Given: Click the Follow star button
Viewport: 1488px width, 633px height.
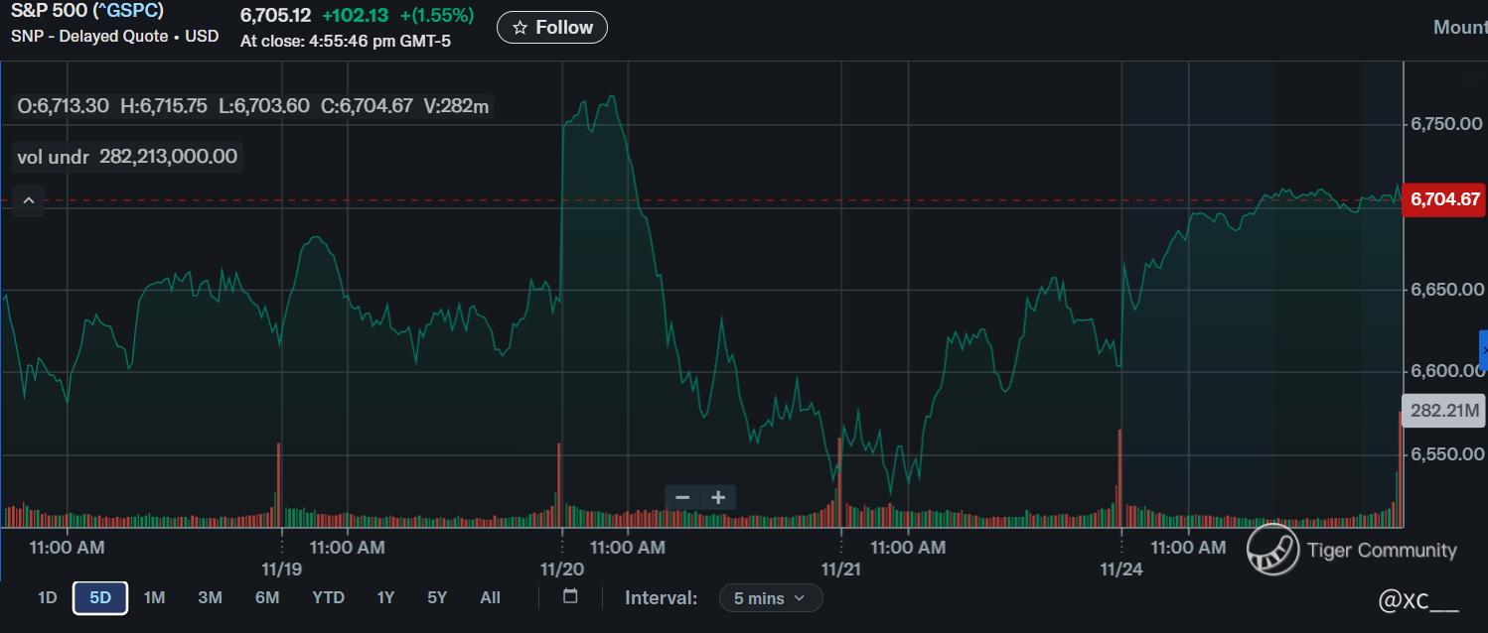Looking at the screenshot, I should [x=551, y=28].
